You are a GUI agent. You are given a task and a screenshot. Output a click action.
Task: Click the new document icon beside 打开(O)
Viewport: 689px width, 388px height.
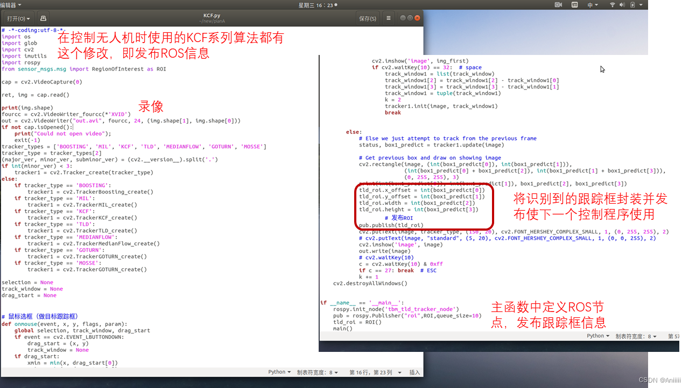pos(43,18)
